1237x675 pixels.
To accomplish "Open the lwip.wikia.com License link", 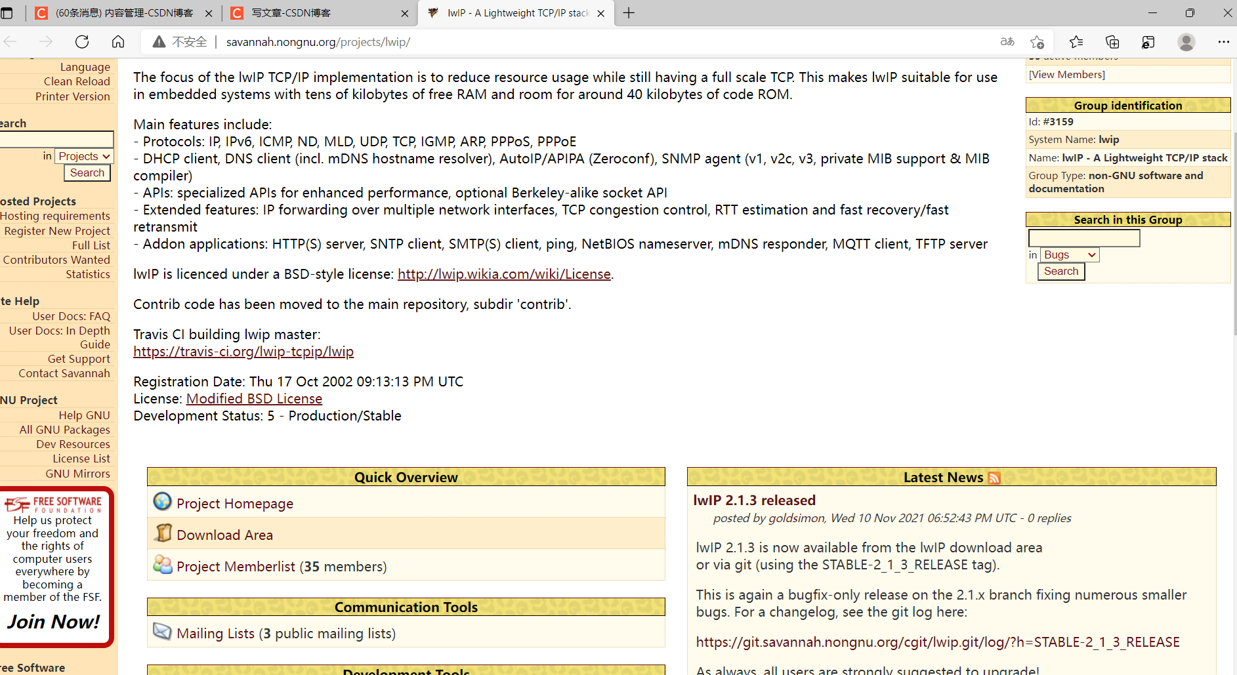I will point(504,274).
